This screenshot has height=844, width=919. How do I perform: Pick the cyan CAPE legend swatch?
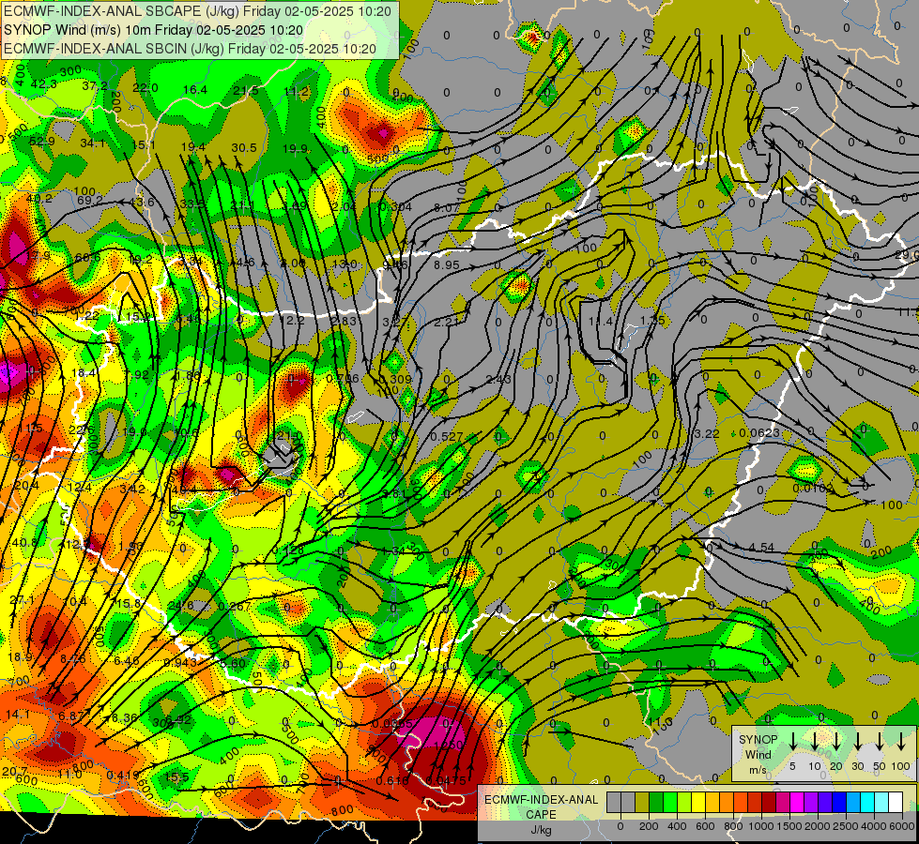[868, 803]
